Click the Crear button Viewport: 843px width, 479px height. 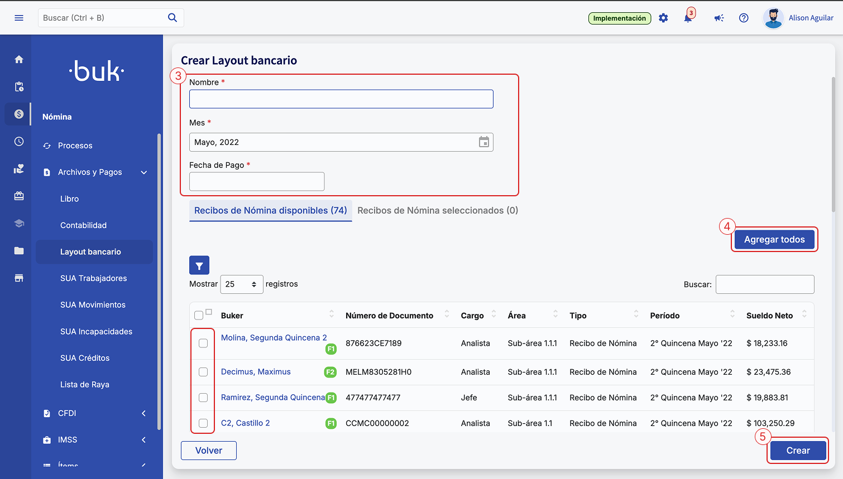tap(798, 451)
